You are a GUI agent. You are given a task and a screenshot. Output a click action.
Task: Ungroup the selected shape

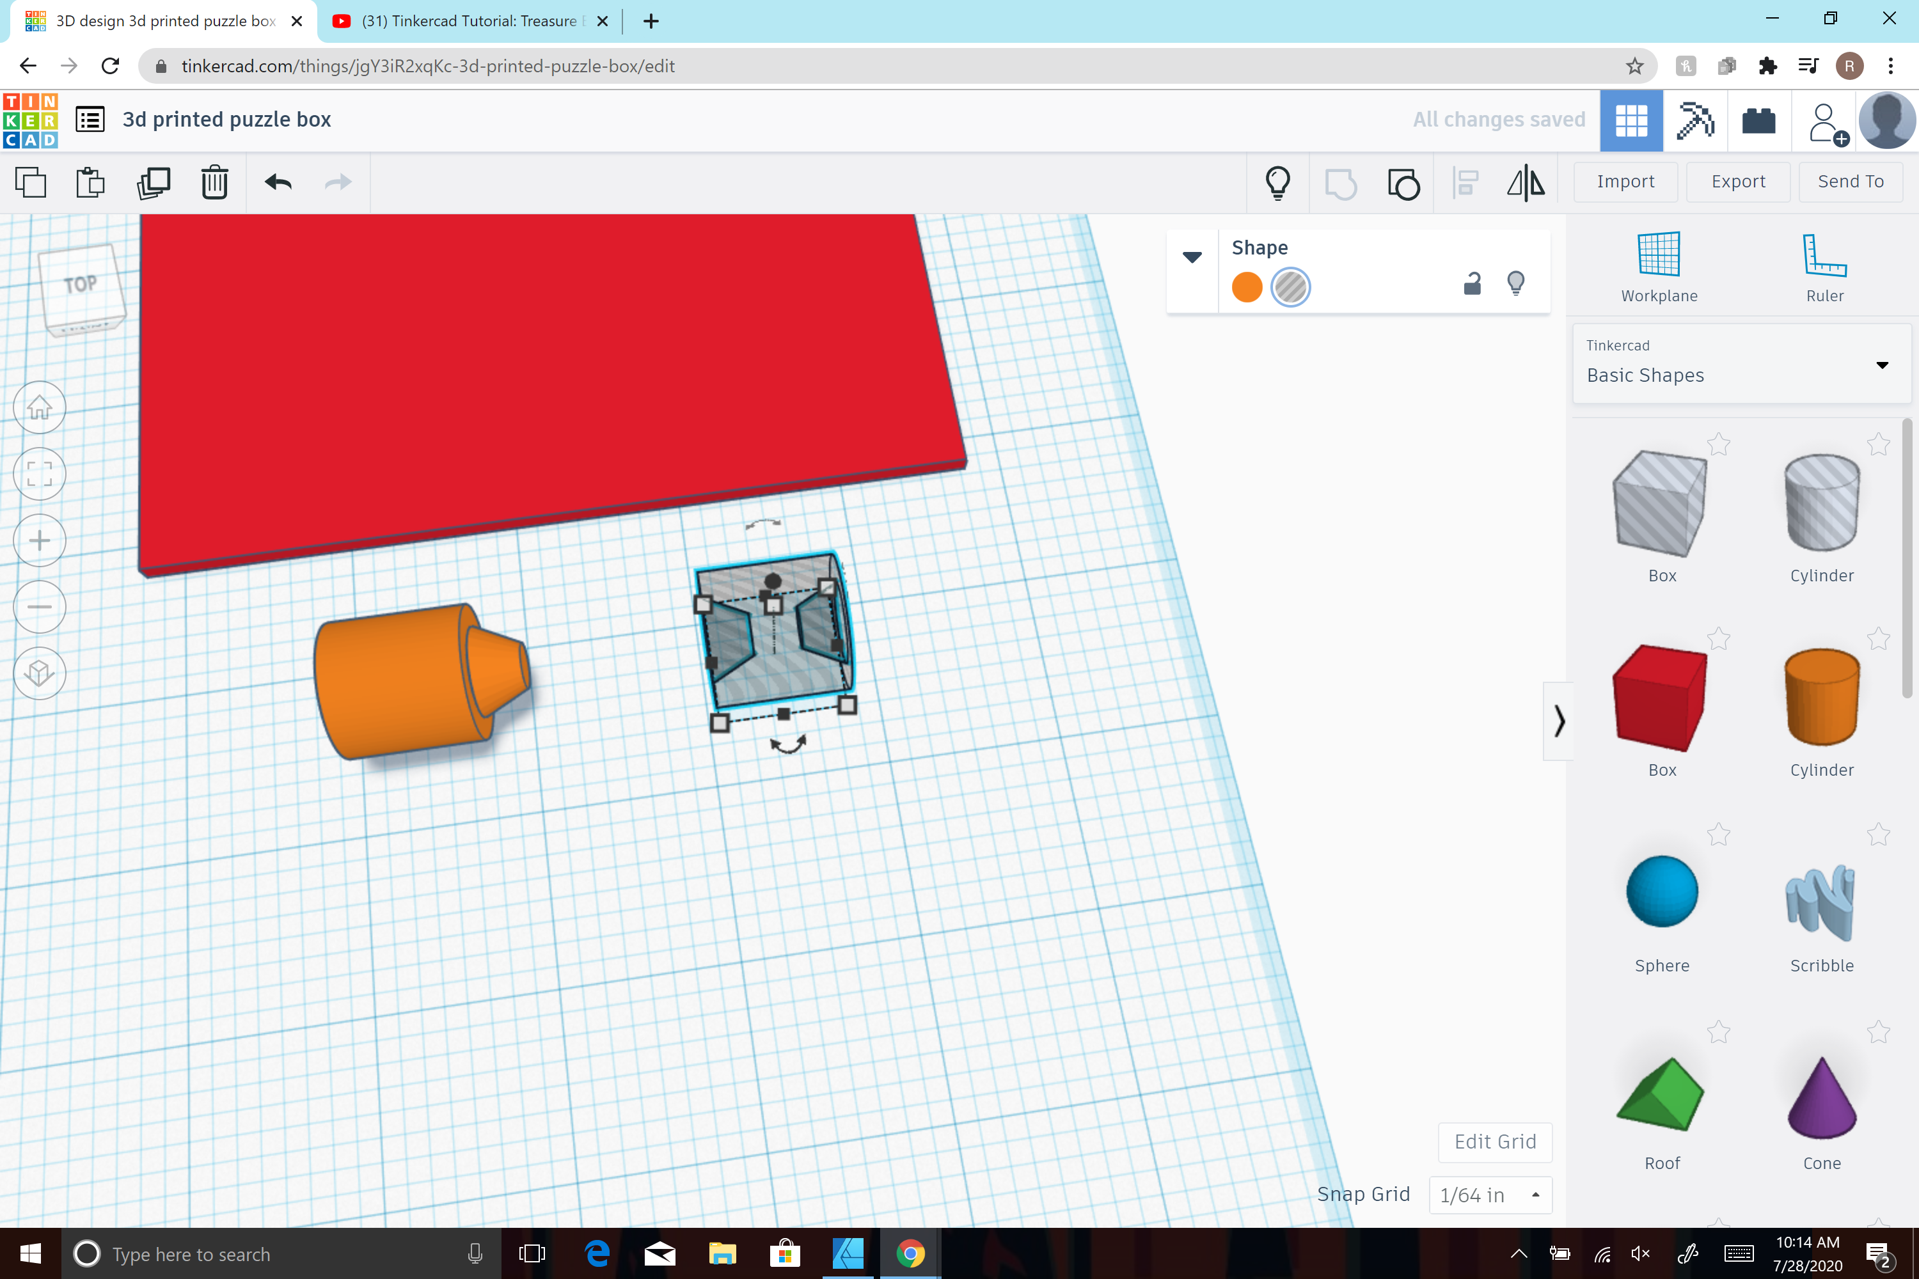coord(1403,183)
